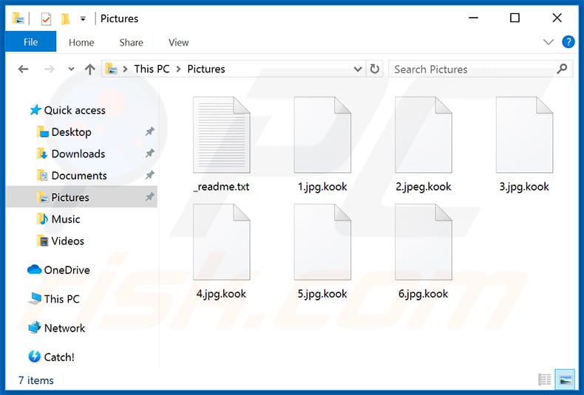Open Explorer help
The image size is (584, 395).
568,42
